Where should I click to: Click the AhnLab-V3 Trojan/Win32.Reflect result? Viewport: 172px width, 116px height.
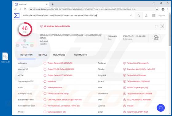(x=61, y=69)
